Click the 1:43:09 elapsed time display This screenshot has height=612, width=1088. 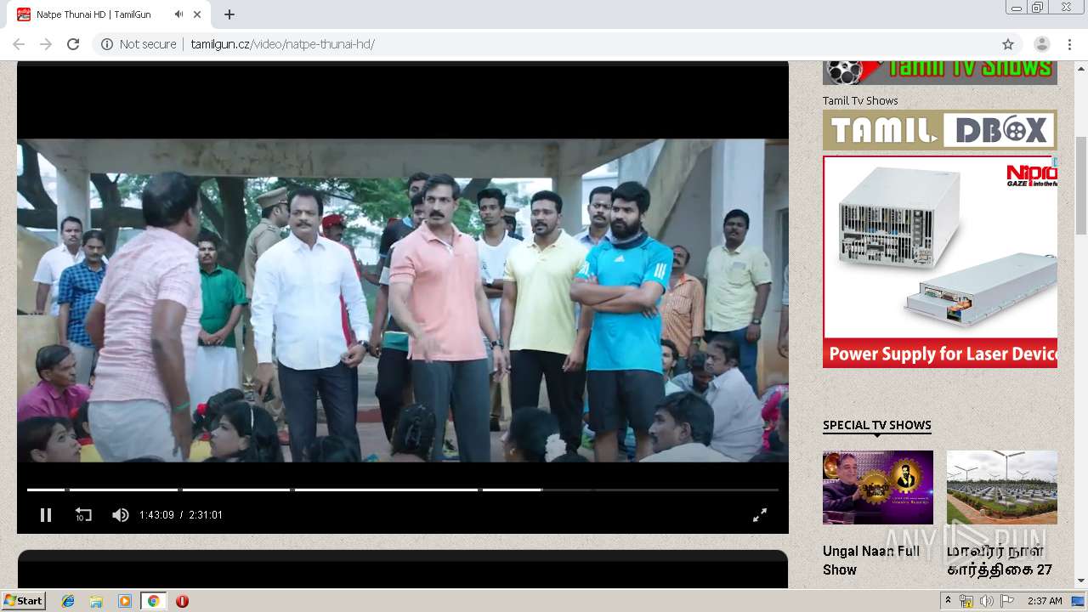[156, 515]
